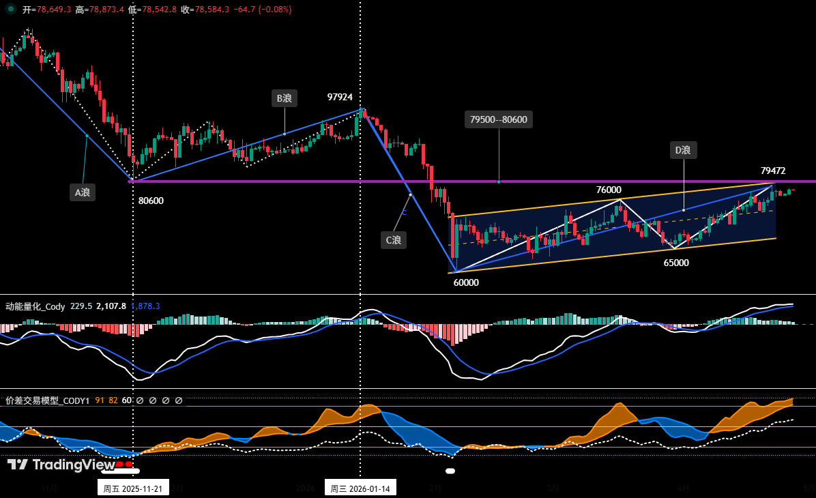Viewport: 816px width, 498px height.
Task: Toggle the last ∅ symbol on indicator header
Action: pos(179,400)
